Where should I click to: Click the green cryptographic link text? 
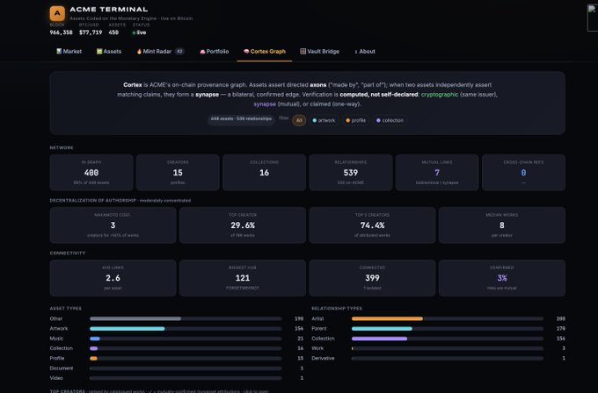(x=440, y=95)
